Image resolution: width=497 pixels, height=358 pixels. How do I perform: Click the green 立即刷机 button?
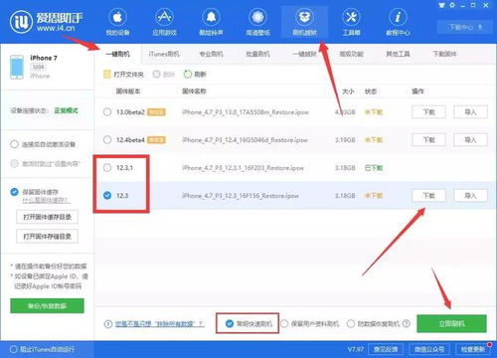click(x=451, y=323)
